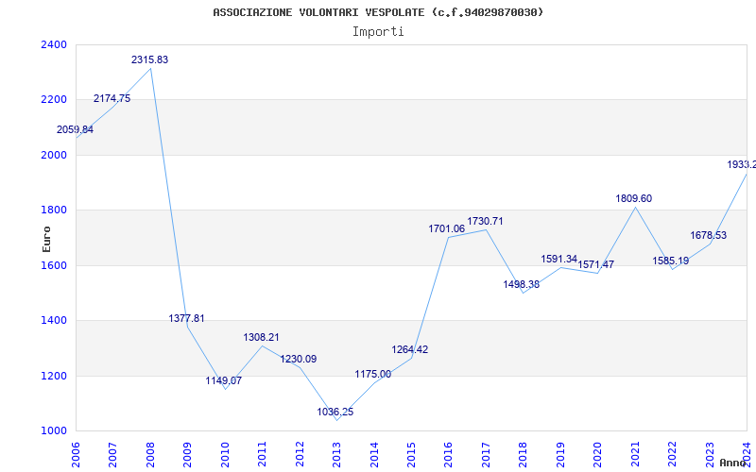Select the 2059.84 data label

point(76,129)
